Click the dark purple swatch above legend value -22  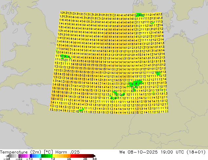click(19, 156)
